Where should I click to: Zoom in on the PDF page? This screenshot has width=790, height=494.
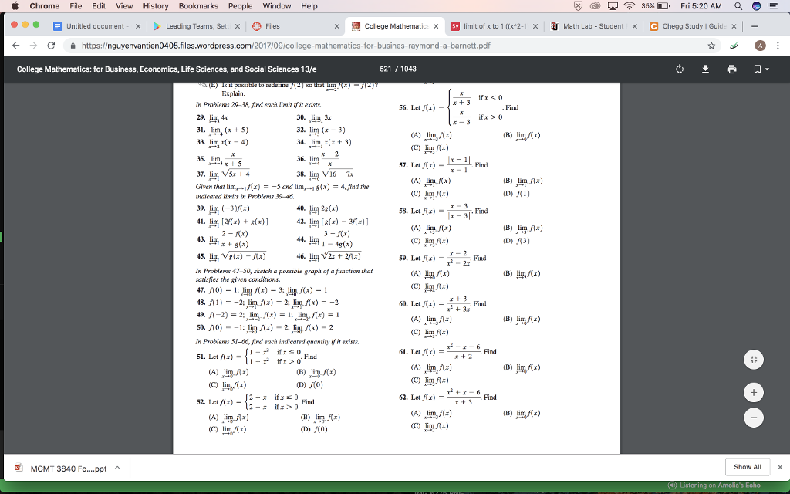click(x=753, y=392)
